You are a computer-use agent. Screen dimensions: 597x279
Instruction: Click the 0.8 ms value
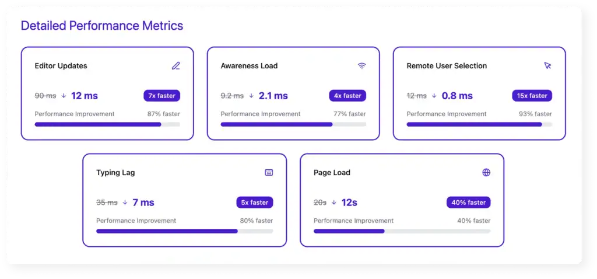457,96
